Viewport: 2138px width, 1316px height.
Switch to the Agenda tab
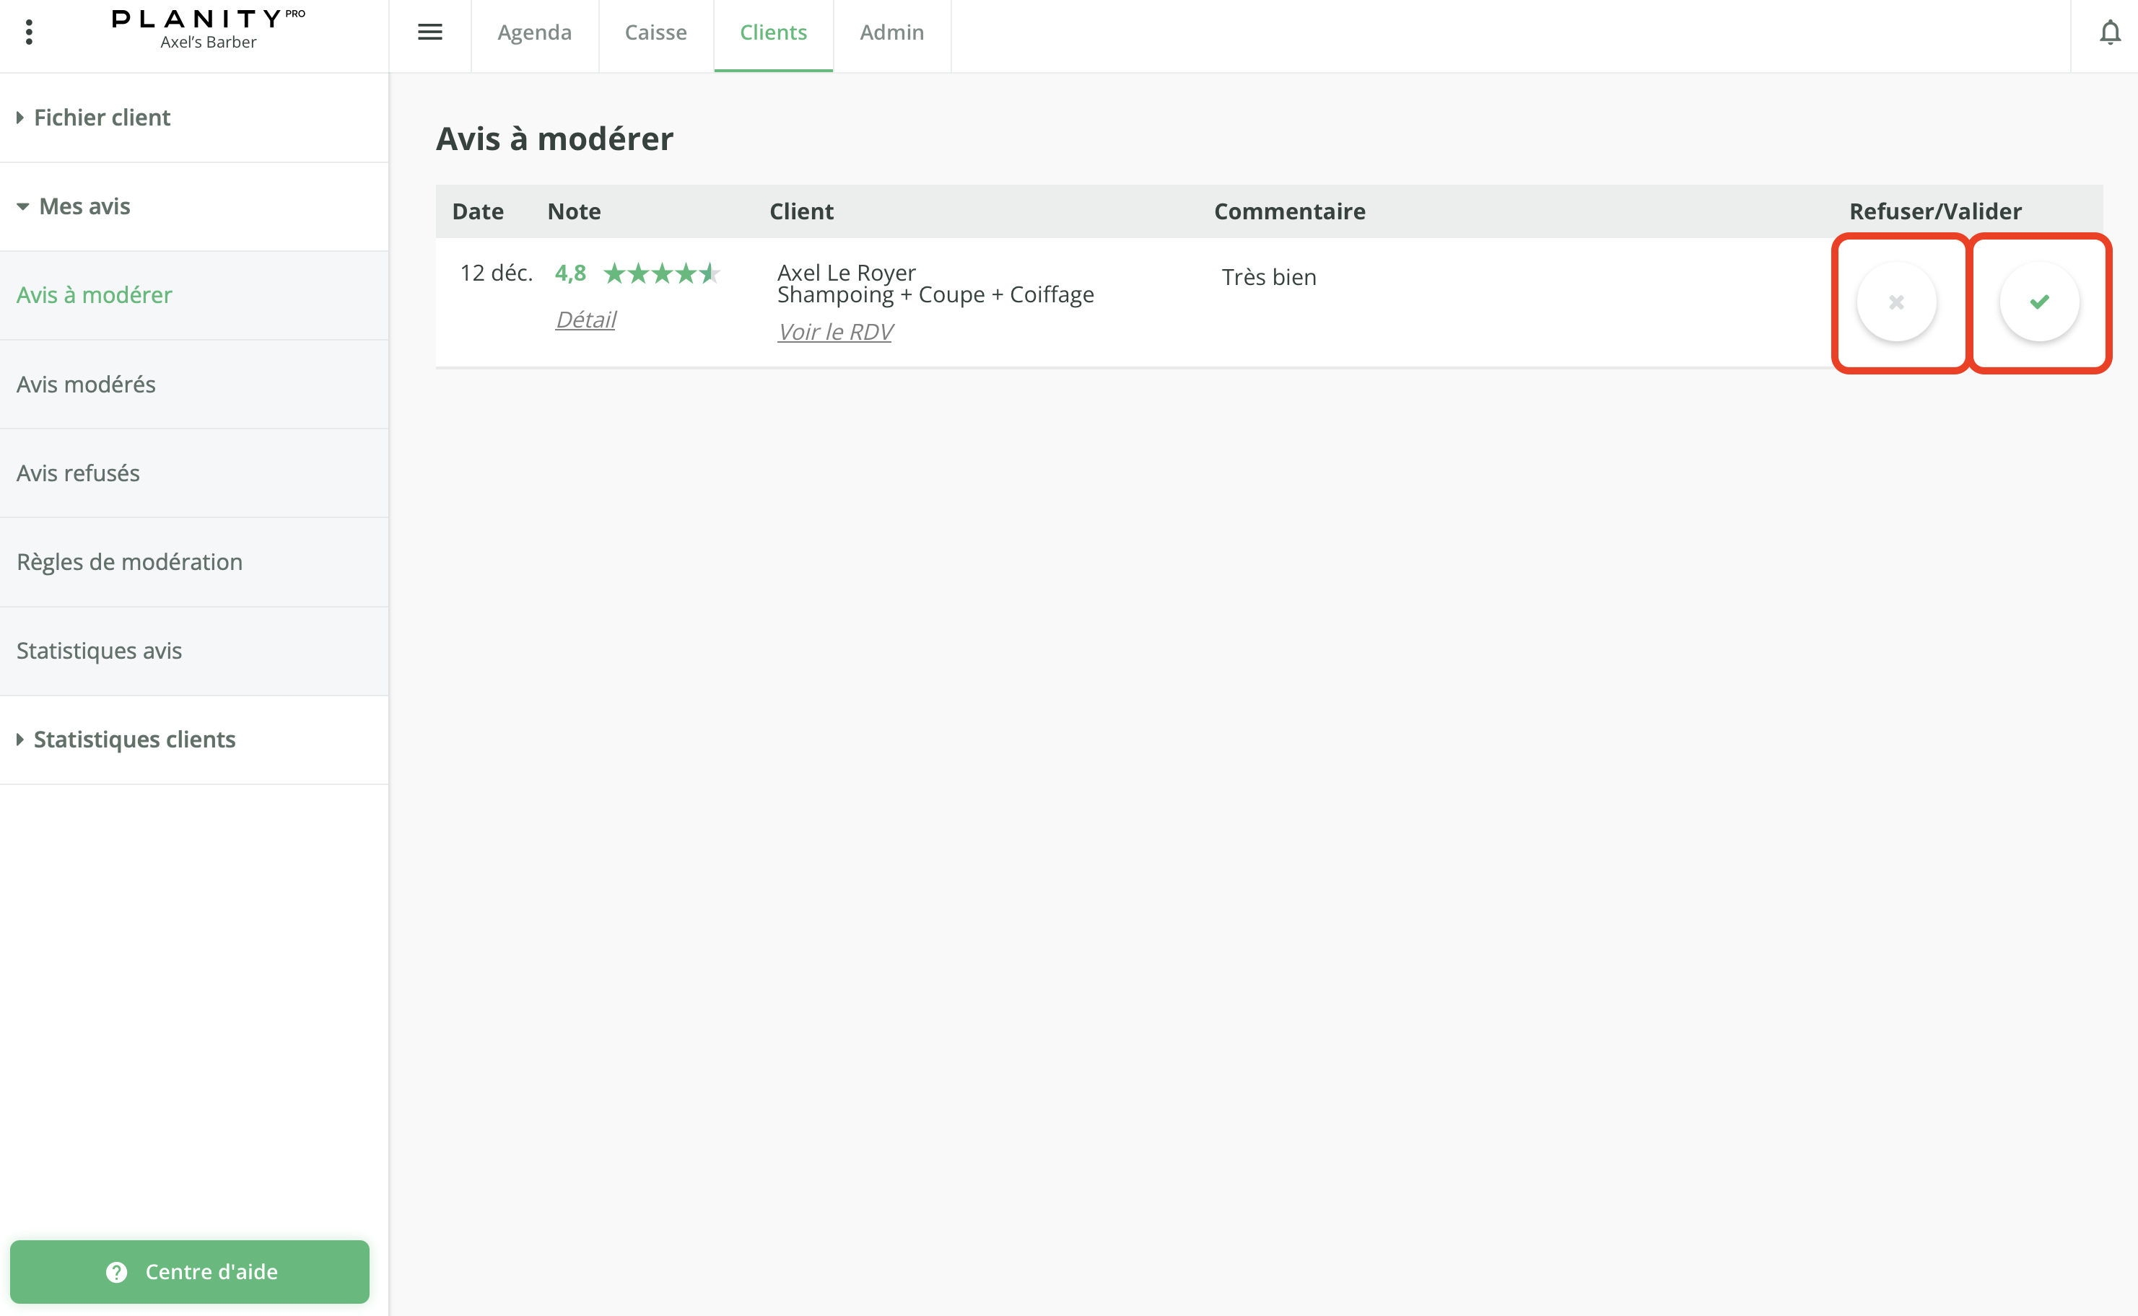coord(534,32)
